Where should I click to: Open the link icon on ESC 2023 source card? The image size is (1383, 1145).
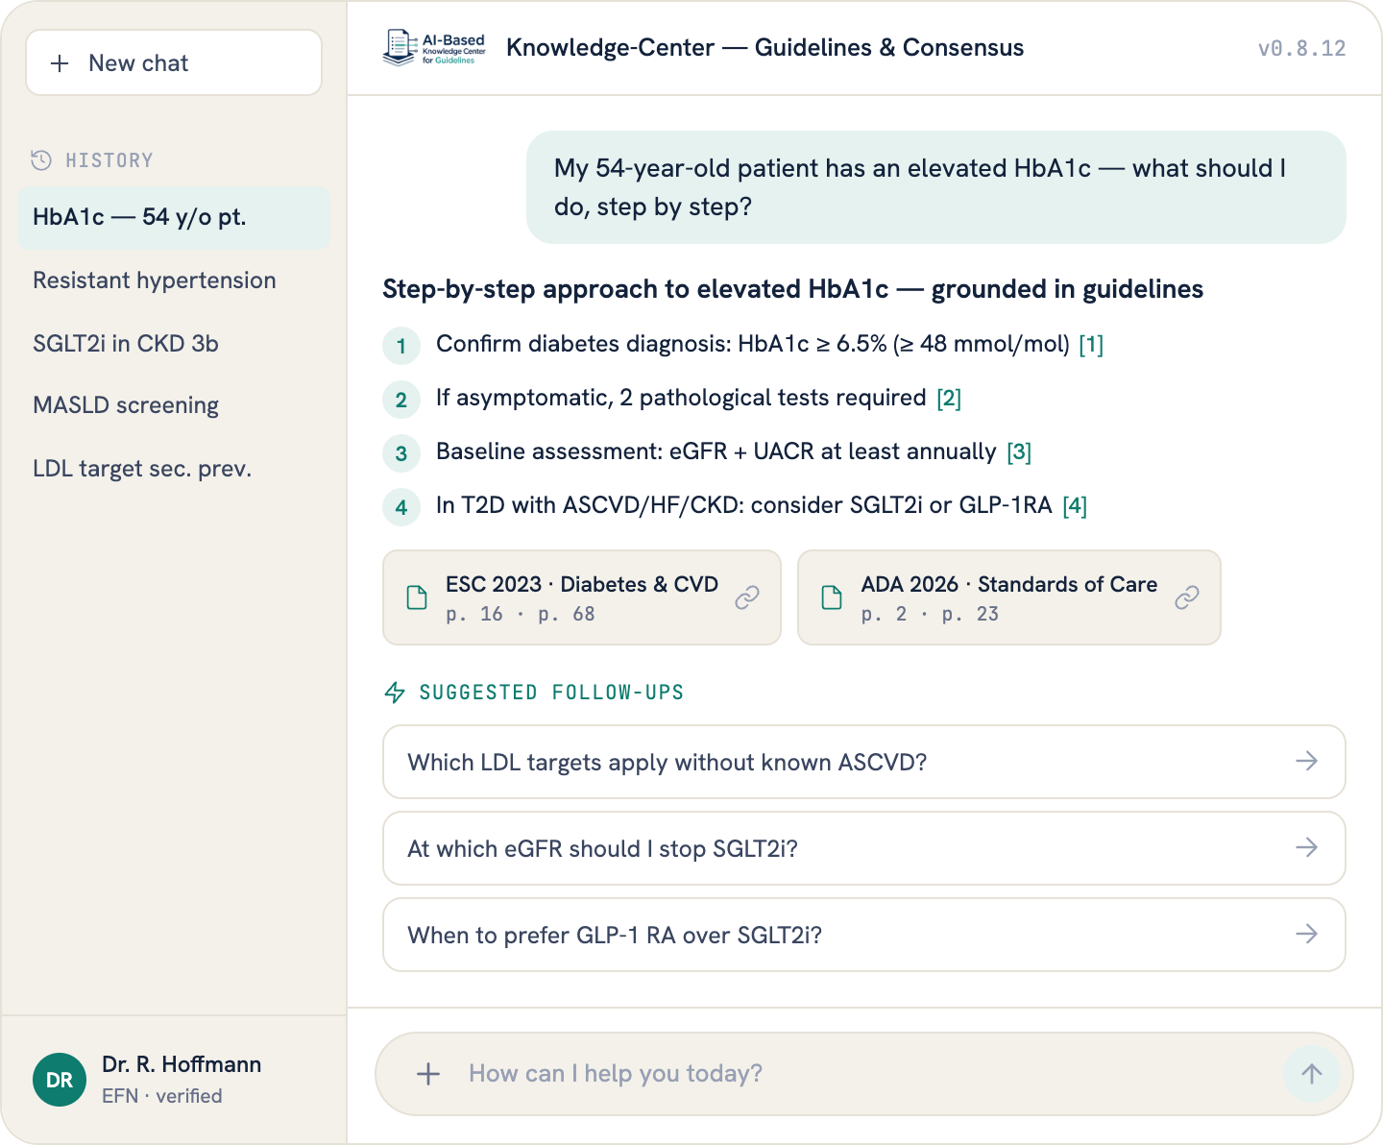(x=747, y=597)
